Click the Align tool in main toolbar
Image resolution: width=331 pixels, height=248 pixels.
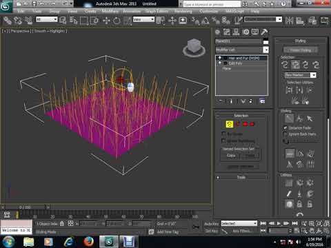coord(300,21)
